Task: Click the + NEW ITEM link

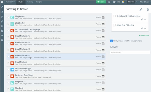Action: (144, 36)
